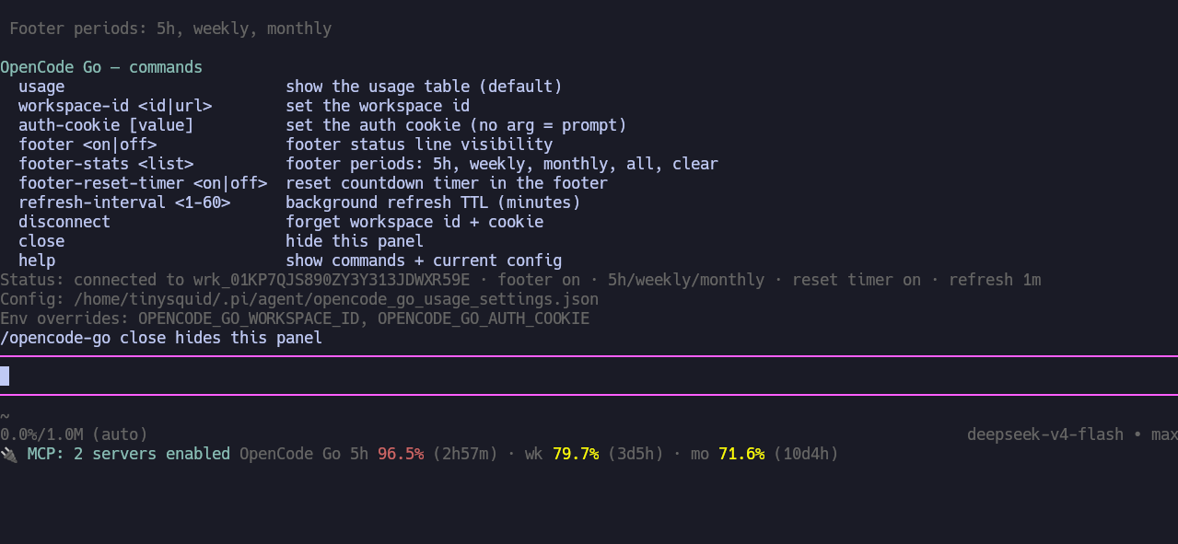This screenshot has width=1178, height=544.
Task: Click the '(10d4h)' monthly reset timer
Action: pos(806,454)
